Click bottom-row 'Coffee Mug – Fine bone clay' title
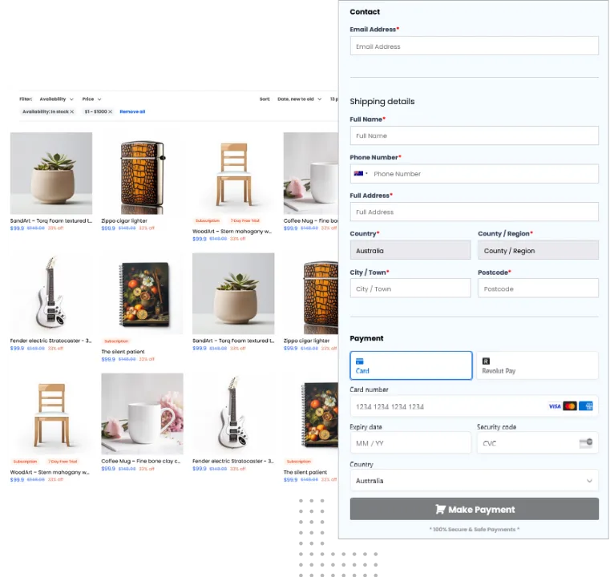The image size is (610, 577). [141, 461]
